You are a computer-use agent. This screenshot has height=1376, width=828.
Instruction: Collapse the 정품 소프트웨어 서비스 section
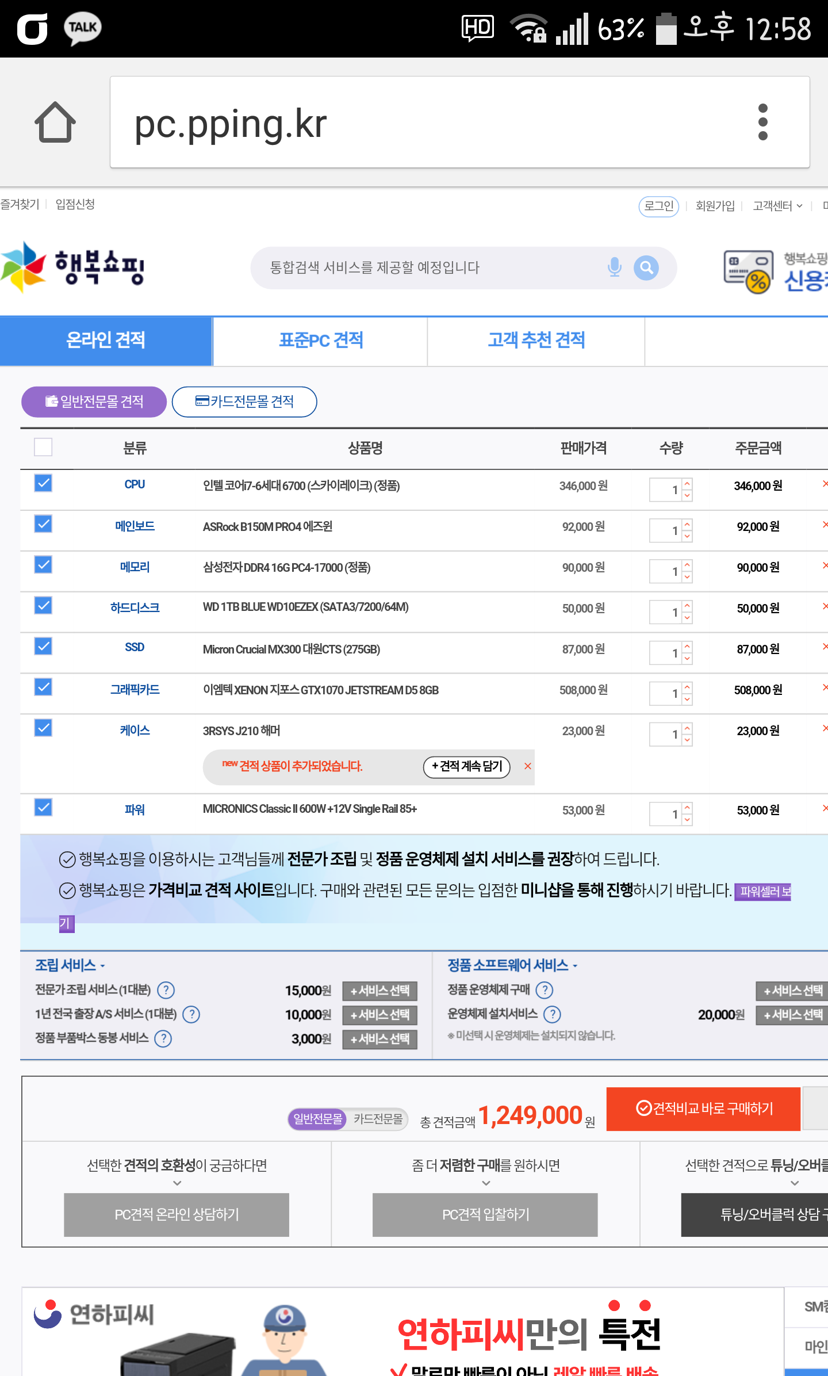click(512, 965)
